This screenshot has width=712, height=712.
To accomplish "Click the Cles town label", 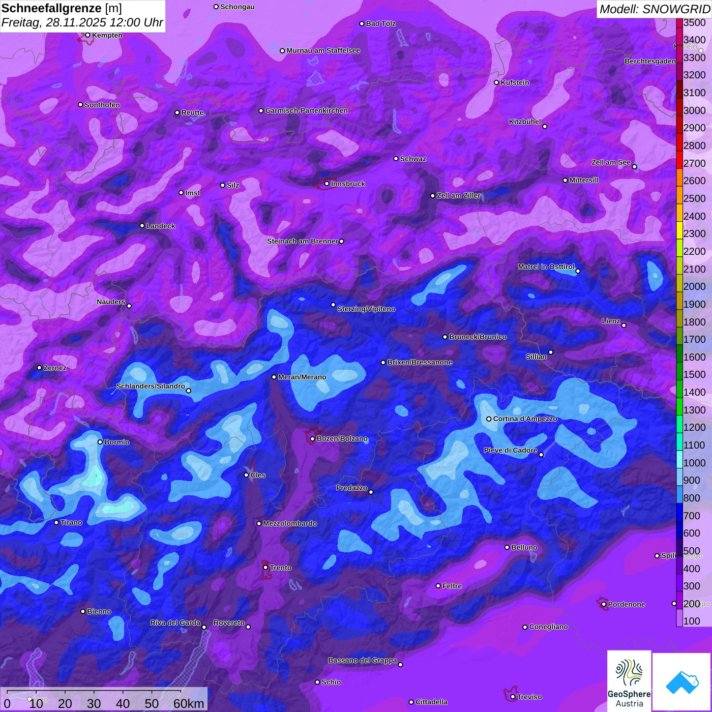I will click(258, 475).
